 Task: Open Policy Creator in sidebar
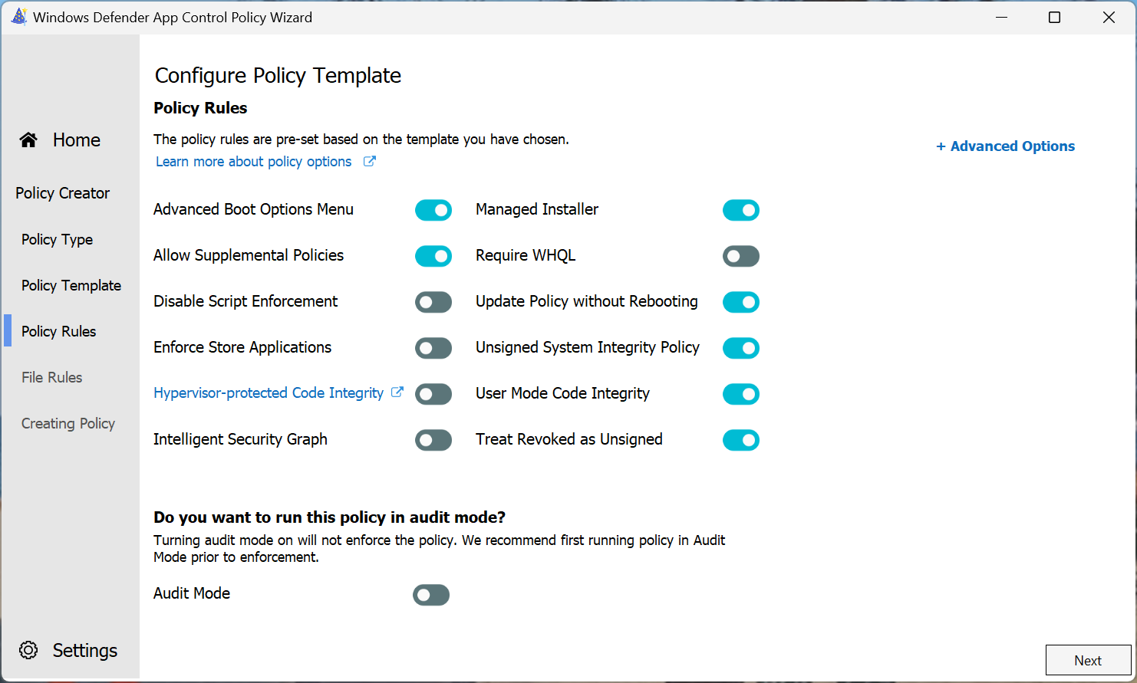point(62,193)
